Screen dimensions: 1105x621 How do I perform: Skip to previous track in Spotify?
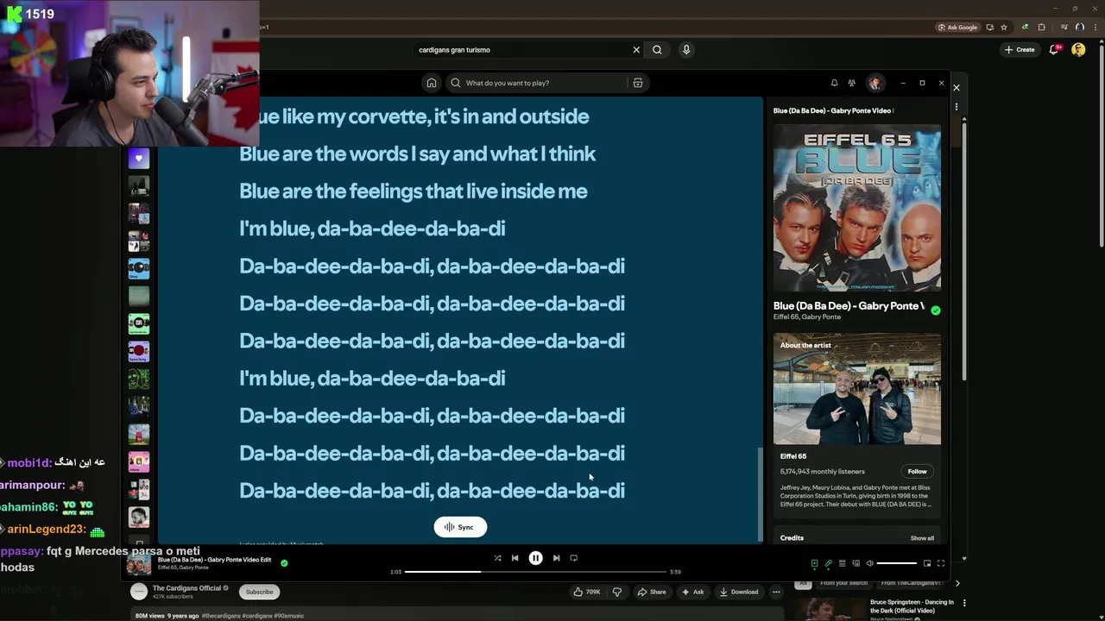515,558
